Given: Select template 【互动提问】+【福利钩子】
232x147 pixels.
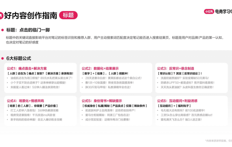Looking at the screenshot, I should coord(174,106).
